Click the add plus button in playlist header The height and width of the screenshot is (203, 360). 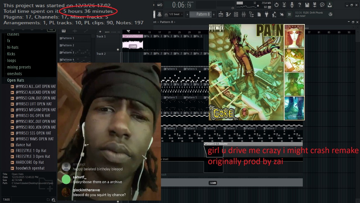[100, 32]
